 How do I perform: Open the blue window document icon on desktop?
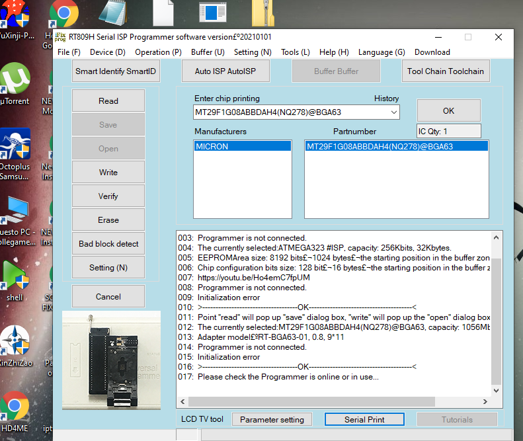[213, 13]
